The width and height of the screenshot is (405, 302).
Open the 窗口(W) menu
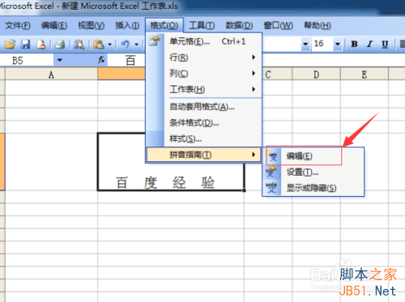point(278,26)
